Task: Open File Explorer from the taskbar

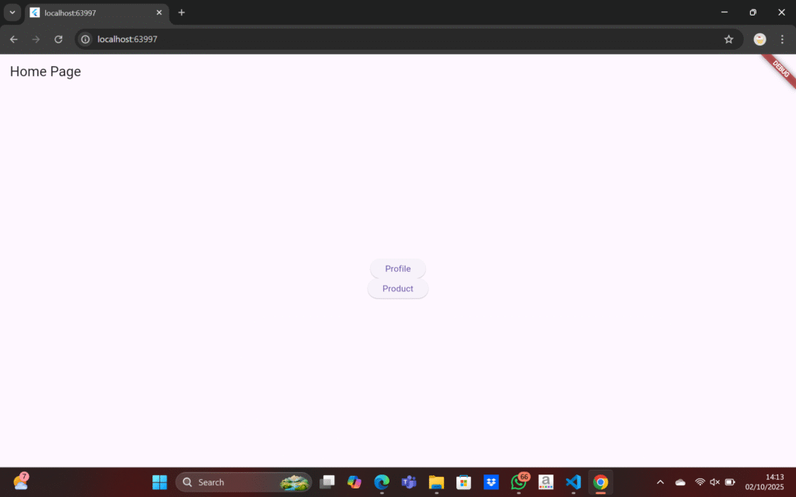Action: [x=436, y=482]
